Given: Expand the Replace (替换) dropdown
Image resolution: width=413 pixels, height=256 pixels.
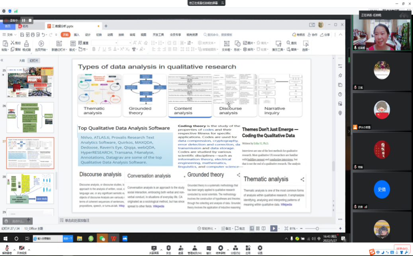Looking at the screenshot, I should 292,49.
